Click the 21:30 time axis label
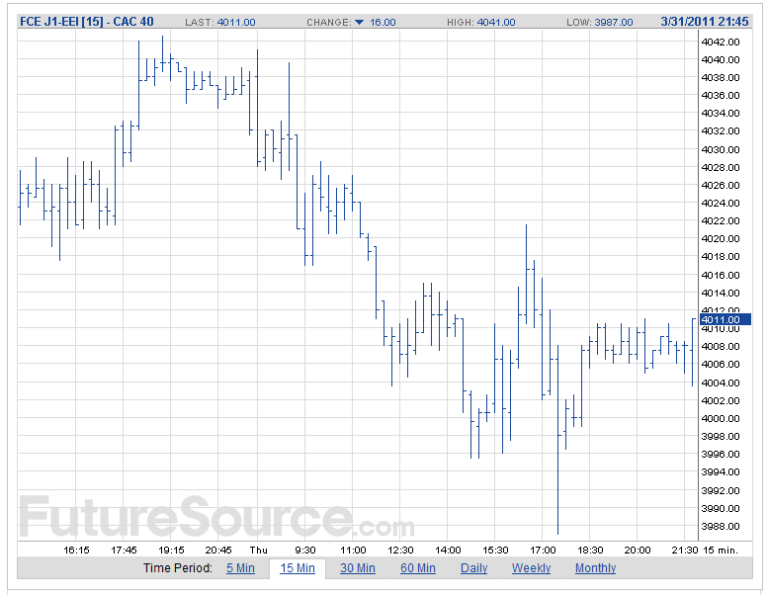The width and height of the screenshot is (768, 595). (x=685, y=550)
